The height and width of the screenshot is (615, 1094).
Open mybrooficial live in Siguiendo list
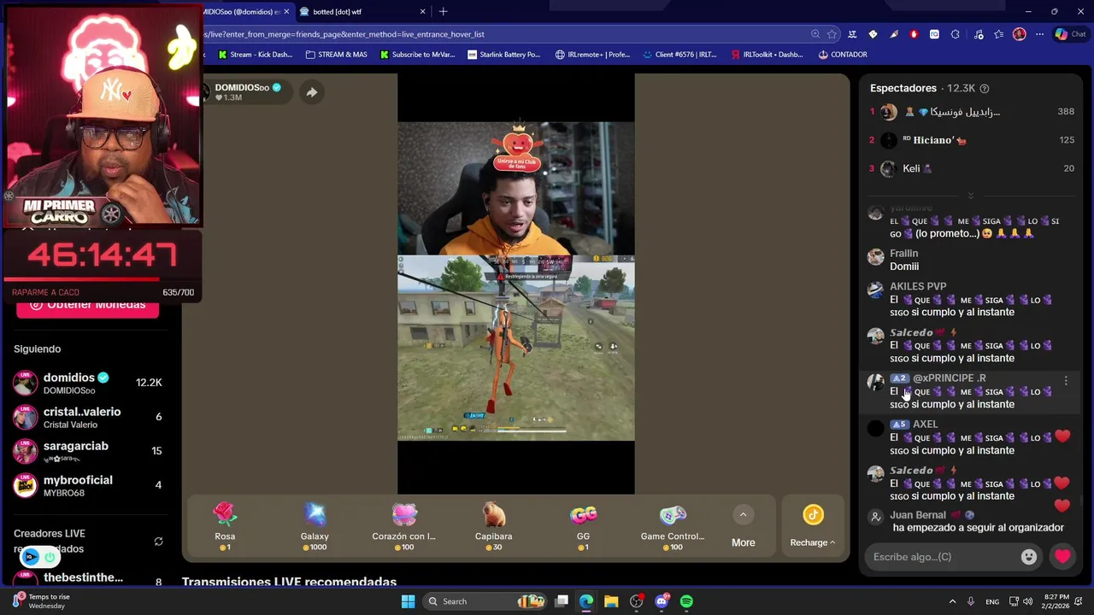(x=89, y=485)
